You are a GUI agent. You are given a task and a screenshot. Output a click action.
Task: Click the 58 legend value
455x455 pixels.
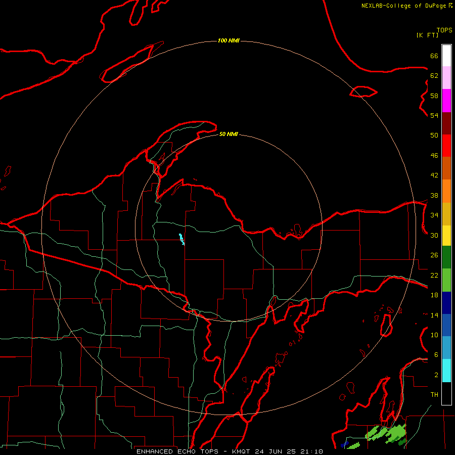[x=434, y=96]
